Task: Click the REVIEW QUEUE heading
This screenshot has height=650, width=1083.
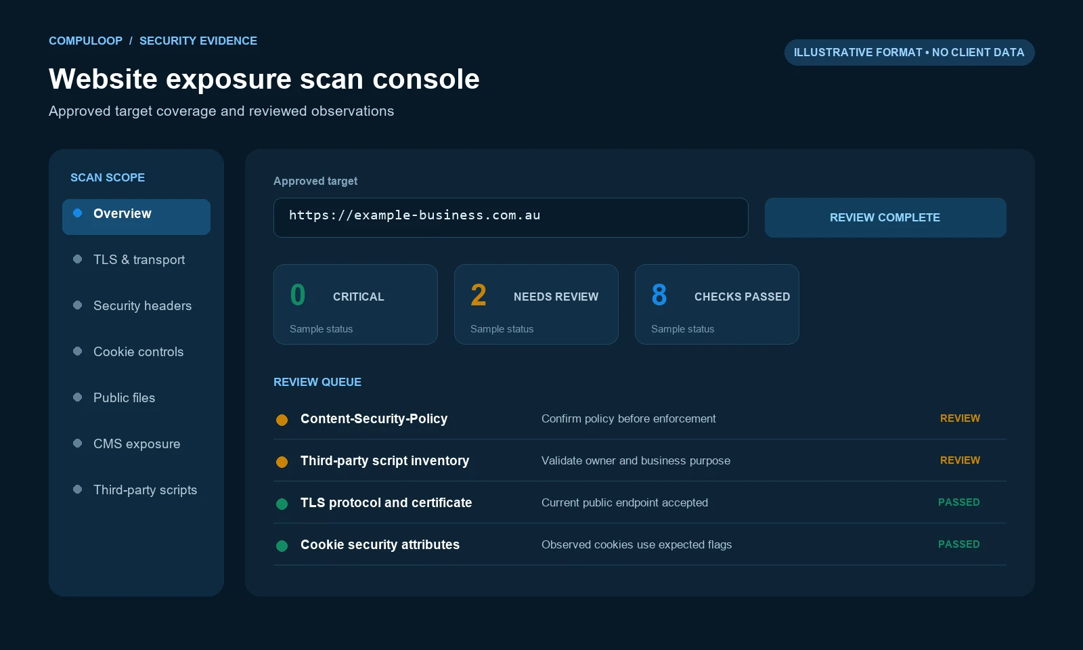Action: pos(317,382)
